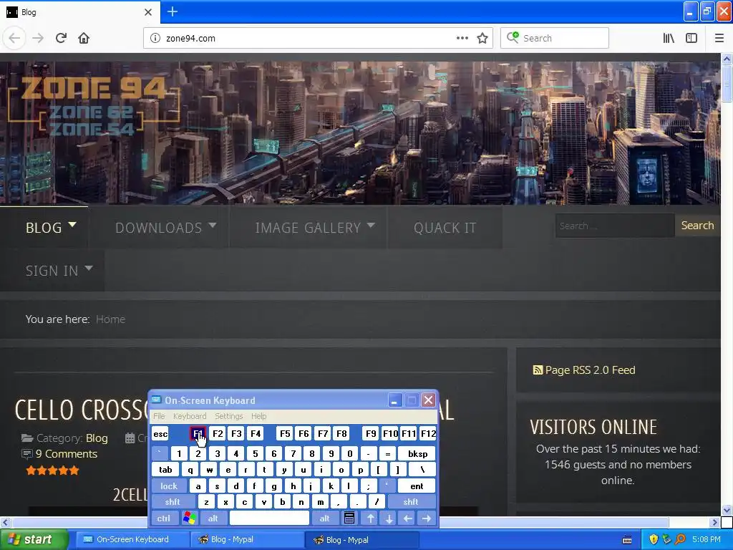Click the Windows logo key on keyboard
Viewport: 733px width, 550px height.
tap(189, 518)
